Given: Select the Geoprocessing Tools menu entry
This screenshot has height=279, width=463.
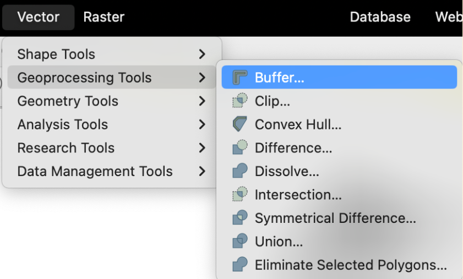Looking at the screenshot, I should point(85,78).
